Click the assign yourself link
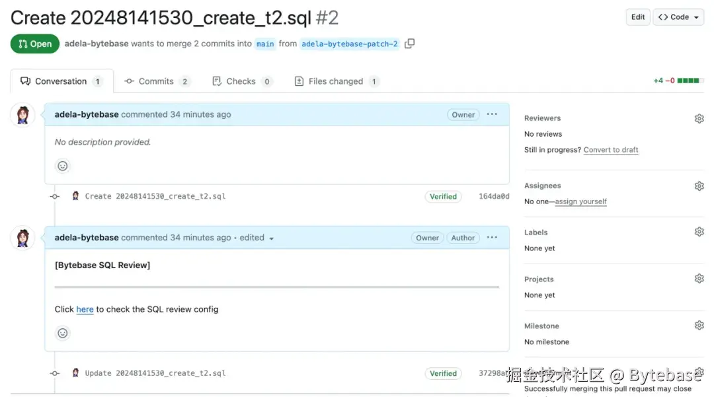Image resolution: width=714 pixels, height=397 pixels. [x=580, y=201]
